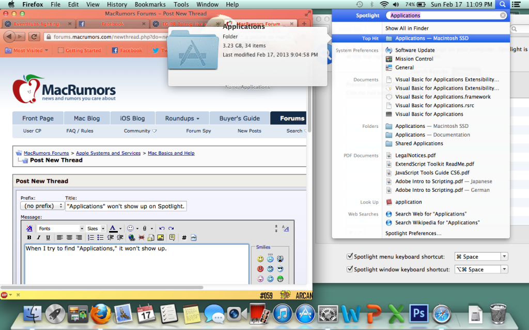Open the Mac Basics and Help breadcrumb link
This screenshot has width=529, height=330.
(x=171, y=153)
